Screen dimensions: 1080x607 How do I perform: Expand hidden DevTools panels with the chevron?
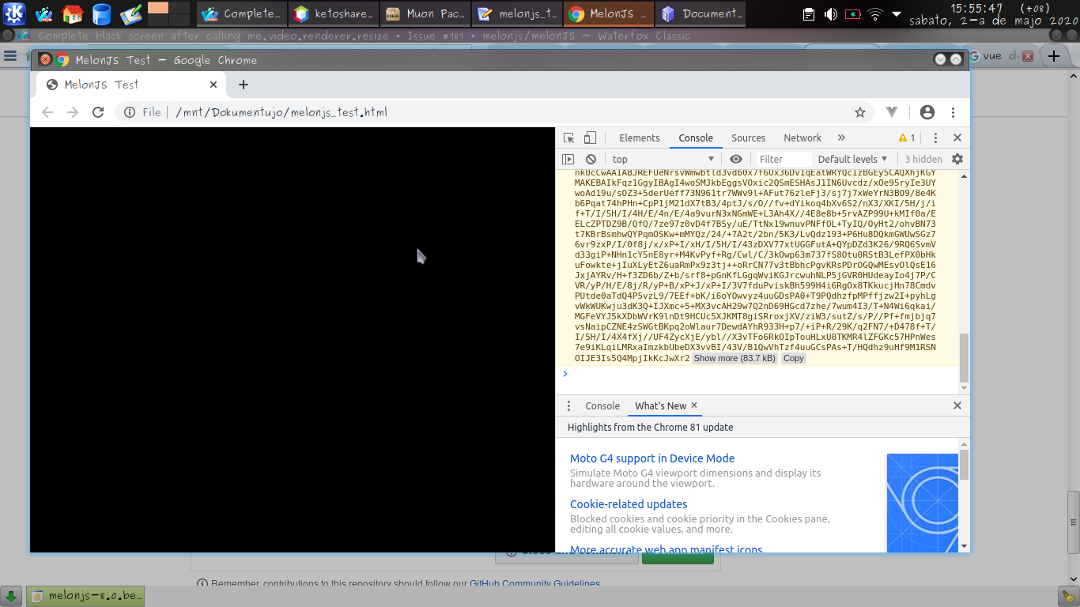840,137
